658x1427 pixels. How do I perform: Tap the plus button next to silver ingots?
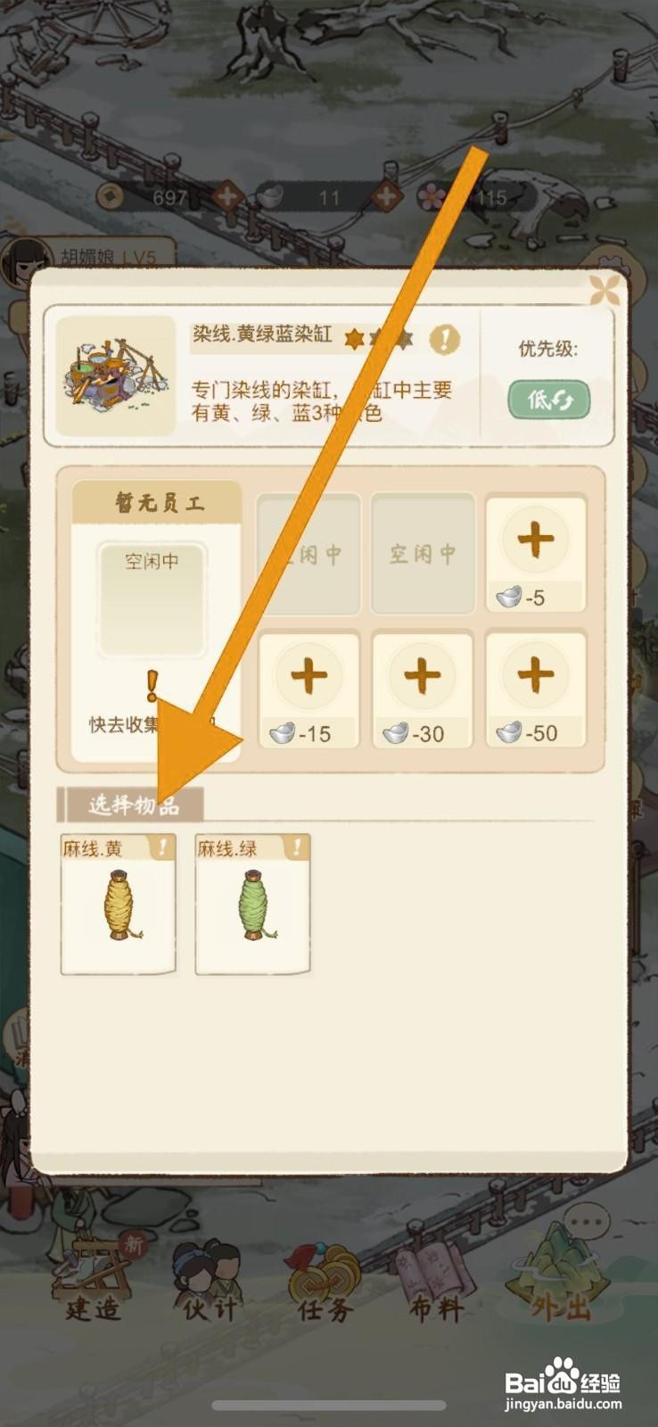pyautogui.click(x=387, y=196)
